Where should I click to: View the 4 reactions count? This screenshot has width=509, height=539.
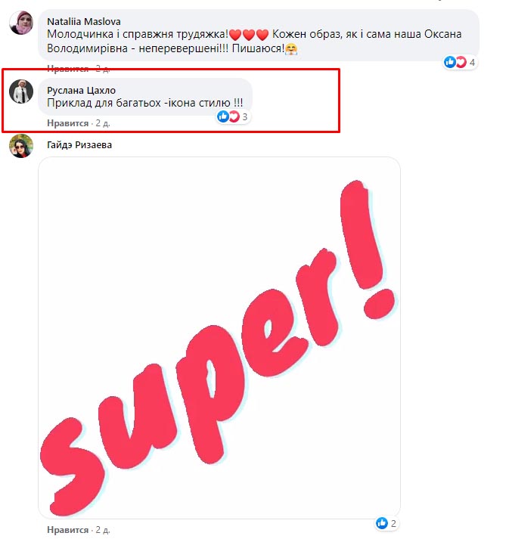[472, 63]
